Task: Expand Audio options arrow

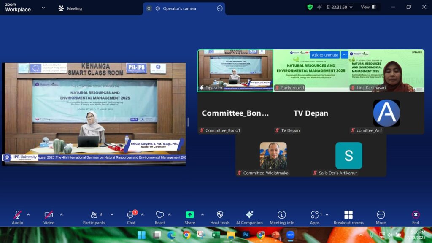Action: (x=28, y=215)
